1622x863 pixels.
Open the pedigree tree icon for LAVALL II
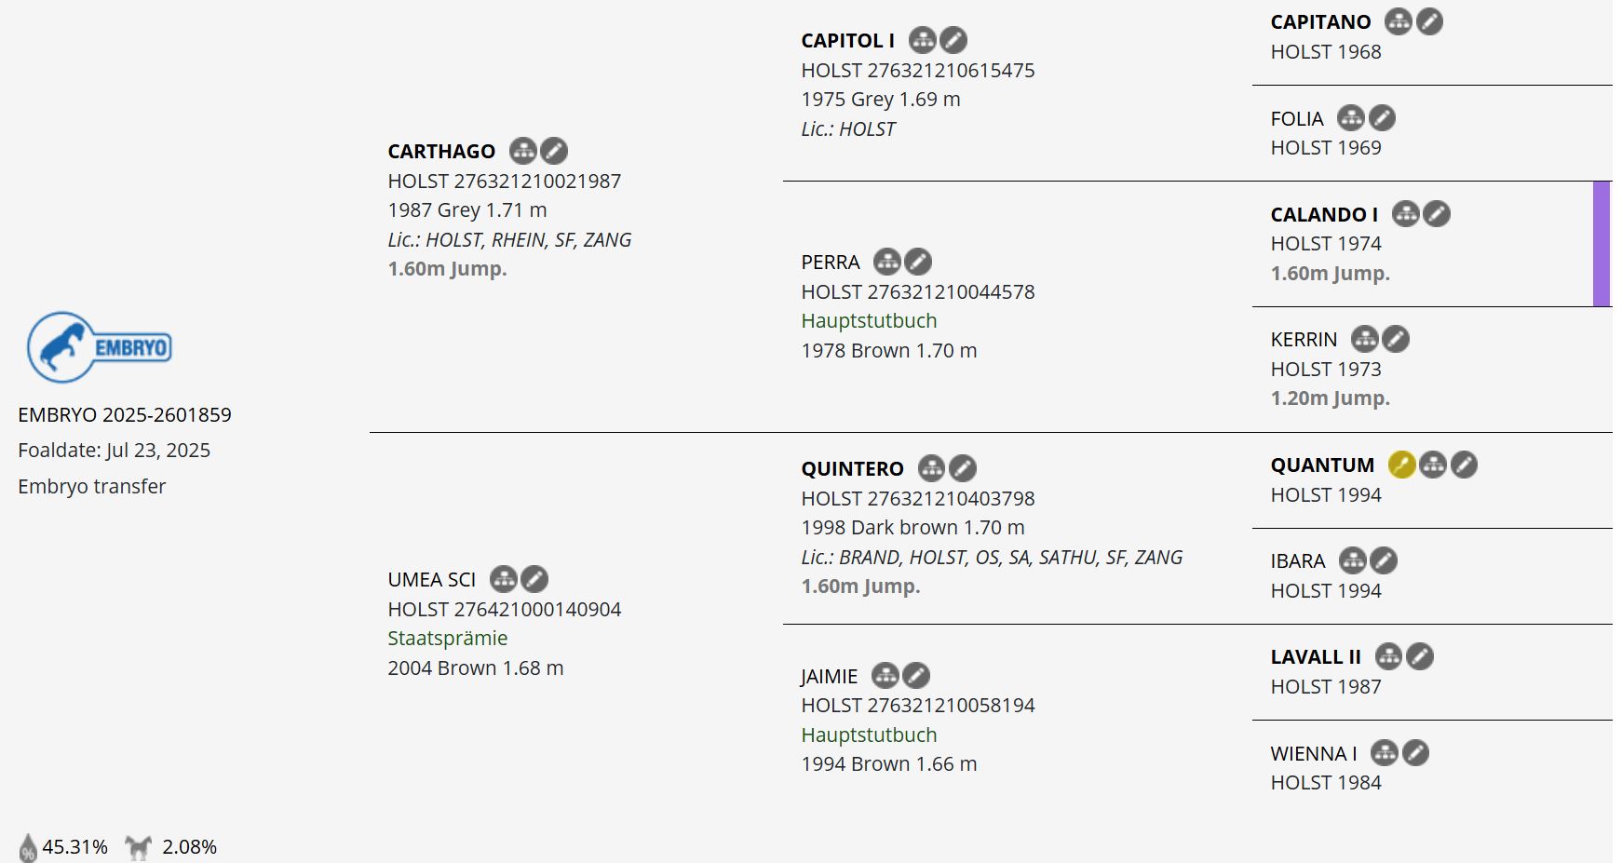pos(1388,656)
